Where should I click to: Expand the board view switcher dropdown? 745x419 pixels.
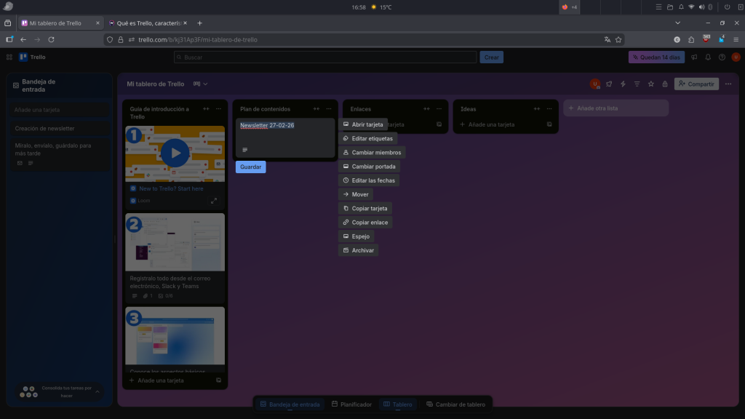click(x=200, y=84)
